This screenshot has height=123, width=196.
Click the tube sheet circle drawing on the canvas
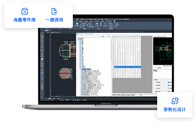click(x=64, y=73)
